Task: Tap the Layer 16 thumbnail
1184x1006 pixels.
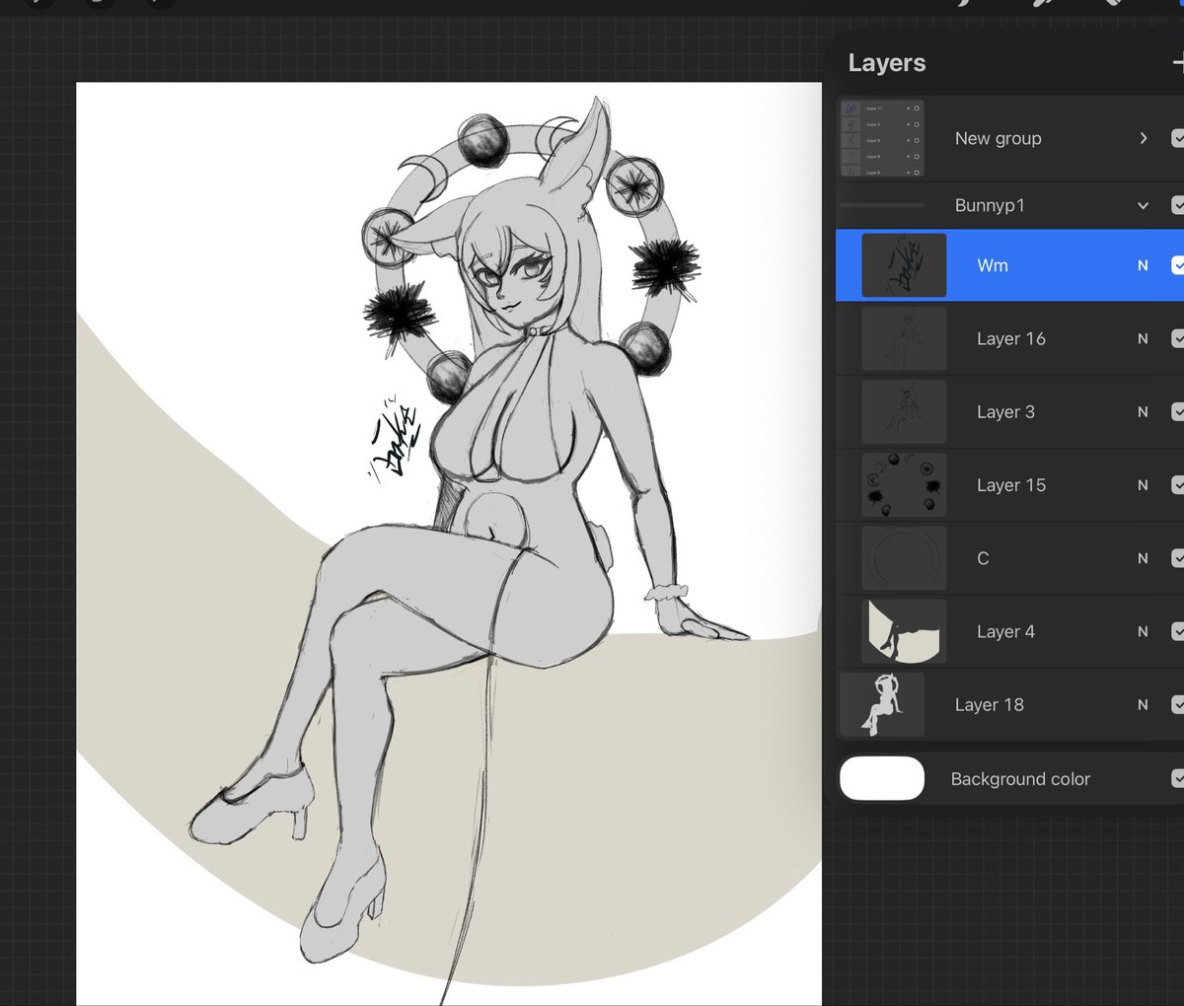Action: click(904, 338)
